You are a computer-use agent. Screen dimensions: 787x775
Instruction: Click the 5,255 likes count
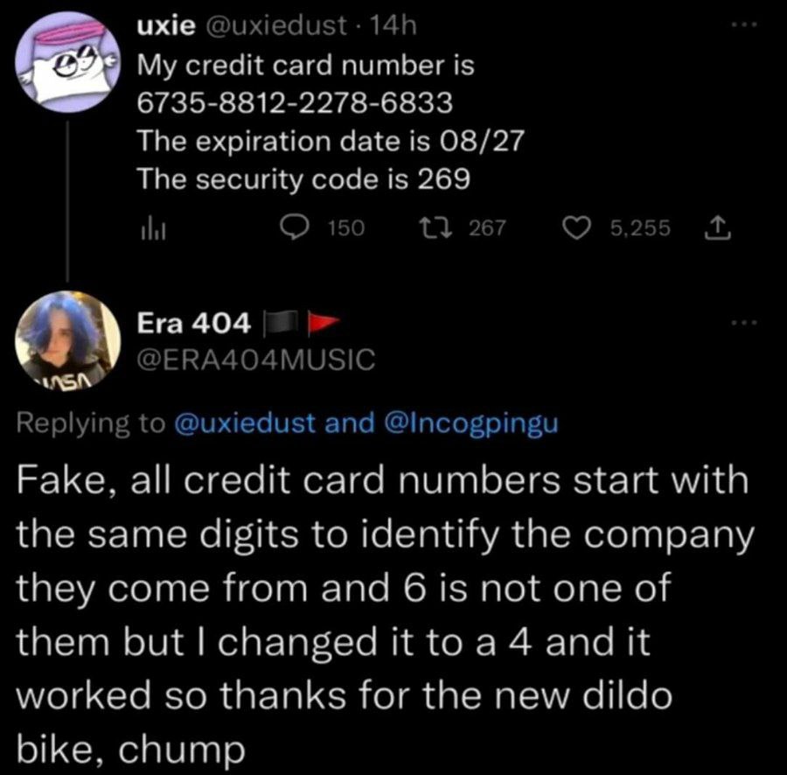[x=640, y=228]
